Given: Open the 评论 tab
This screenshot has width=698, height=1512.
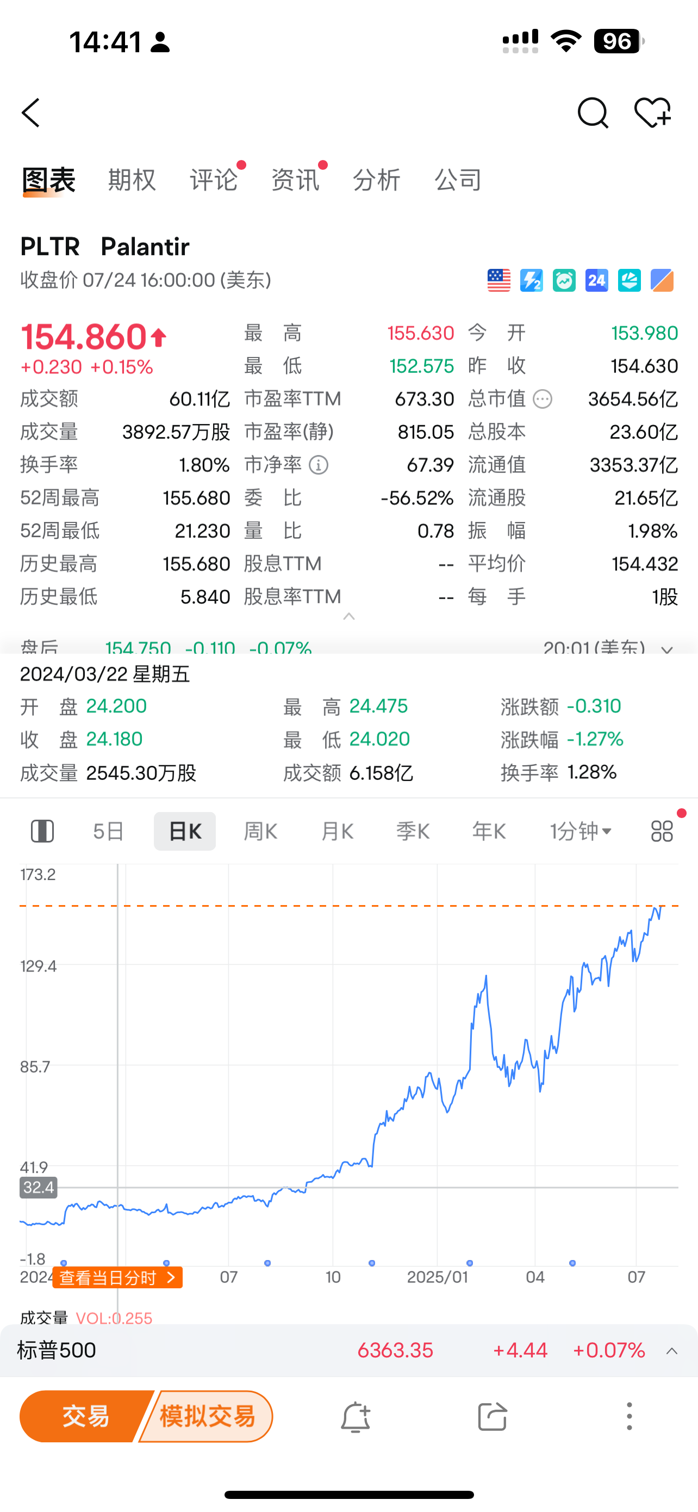Looking at the screenshot, I should click(x=214, y=180).
